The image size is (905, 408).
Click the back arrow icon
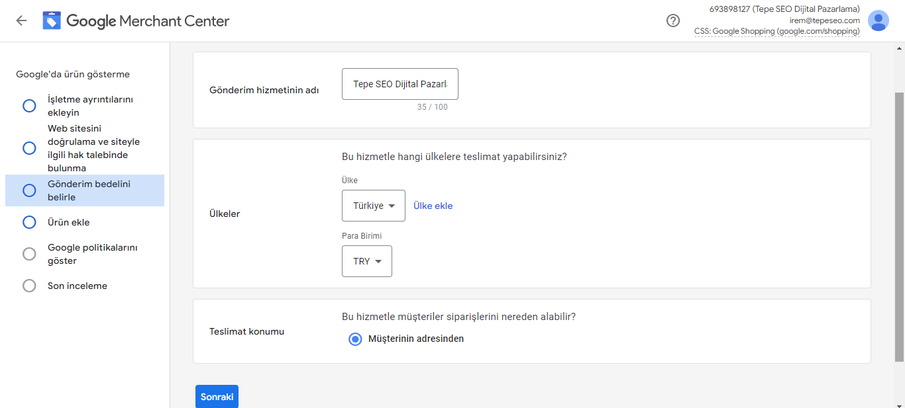pos(21,20)
